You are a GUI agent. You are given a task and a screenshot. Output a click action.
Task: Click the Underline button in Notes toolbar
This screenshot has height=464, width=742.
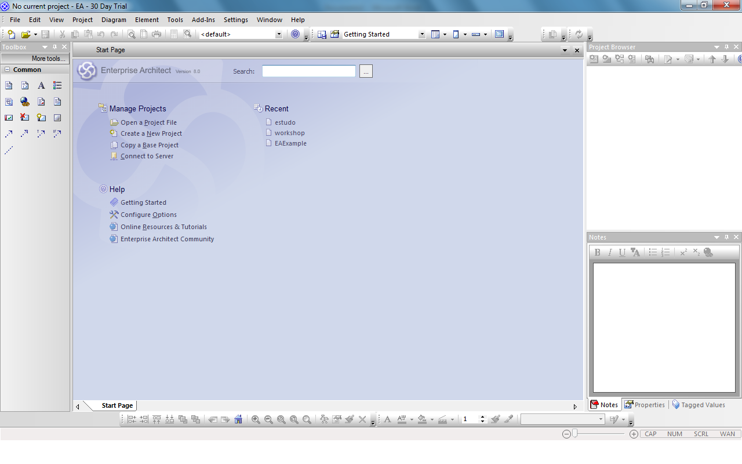(x=622, y=252)
